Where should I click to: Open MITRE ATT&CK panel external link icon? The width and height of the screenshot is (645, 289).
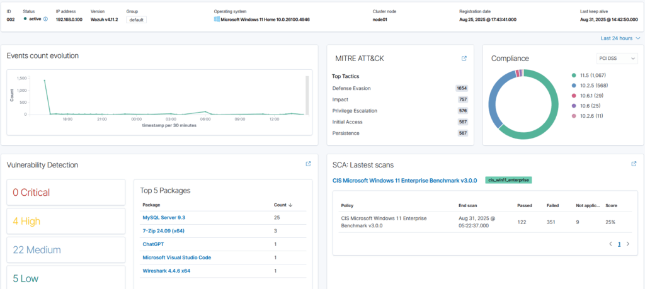coord(464,59)
